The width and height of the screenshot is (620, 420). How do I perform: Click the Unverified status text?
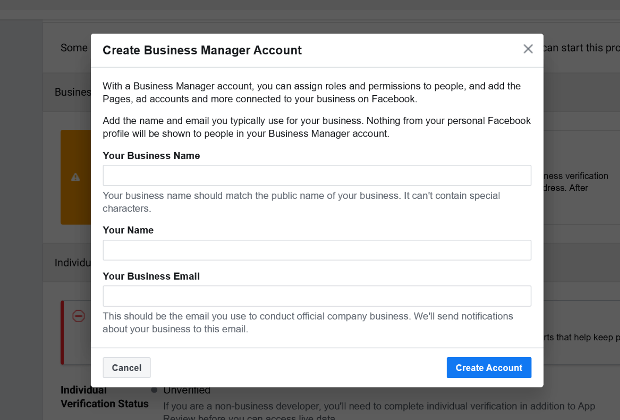[x=187, y=391]
